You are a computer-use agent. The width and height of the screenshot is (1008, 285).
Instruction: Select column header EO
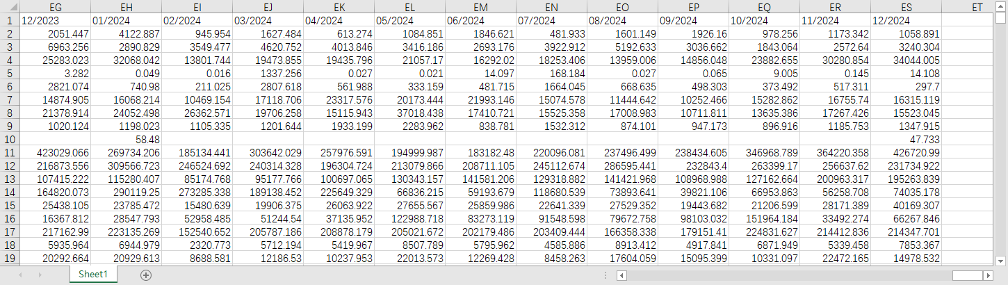[x=622, y=7]
